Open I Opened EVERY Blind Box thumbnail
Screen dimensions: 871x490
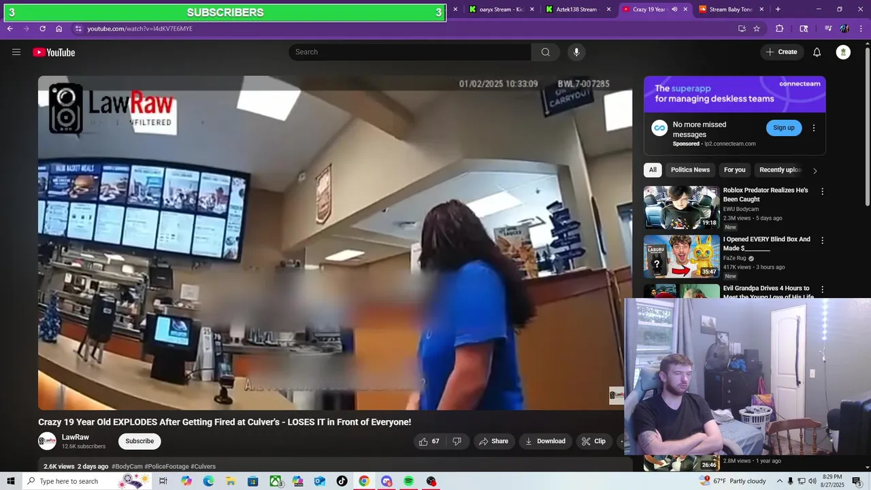[681, 257]
